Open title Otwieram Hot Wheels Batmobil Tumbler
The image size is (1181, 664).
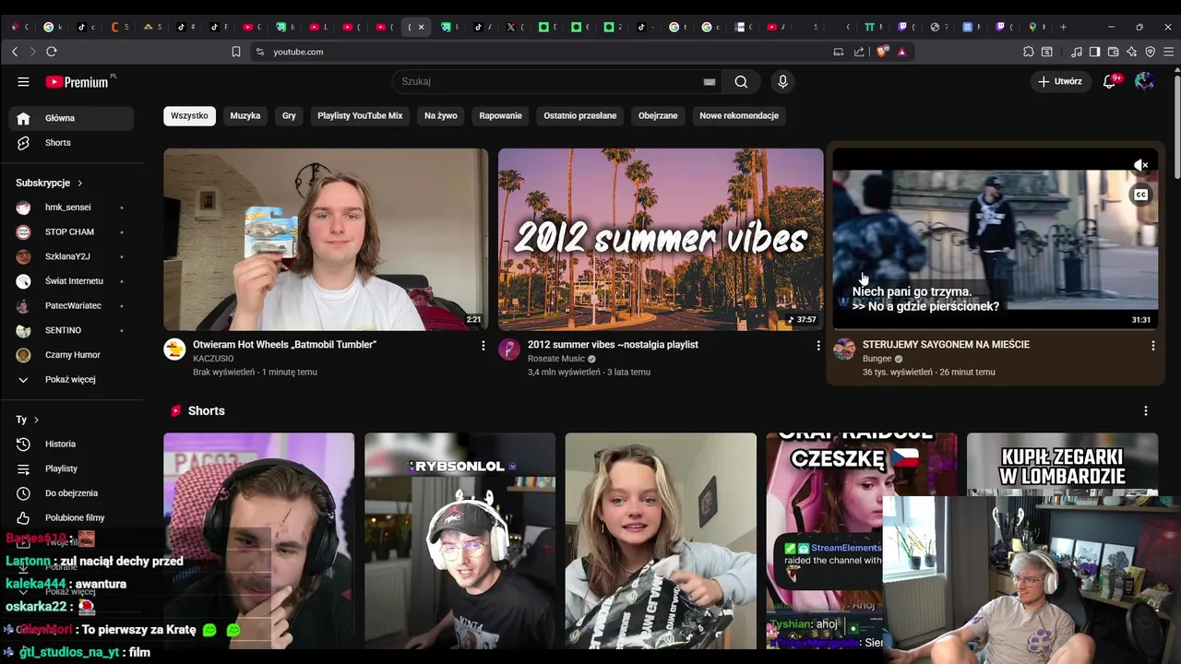click(284, 345)
